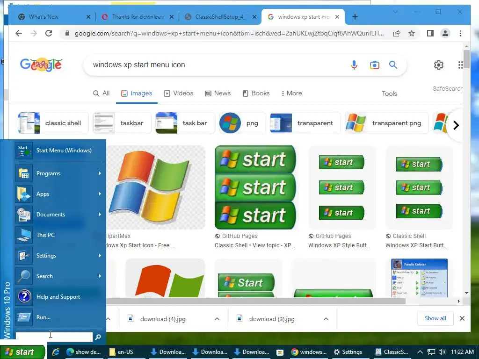Image resolution: width=479 pixels, height=359 pixels.
Task: Click the share page icon in address bar
Action: point(397,33)
